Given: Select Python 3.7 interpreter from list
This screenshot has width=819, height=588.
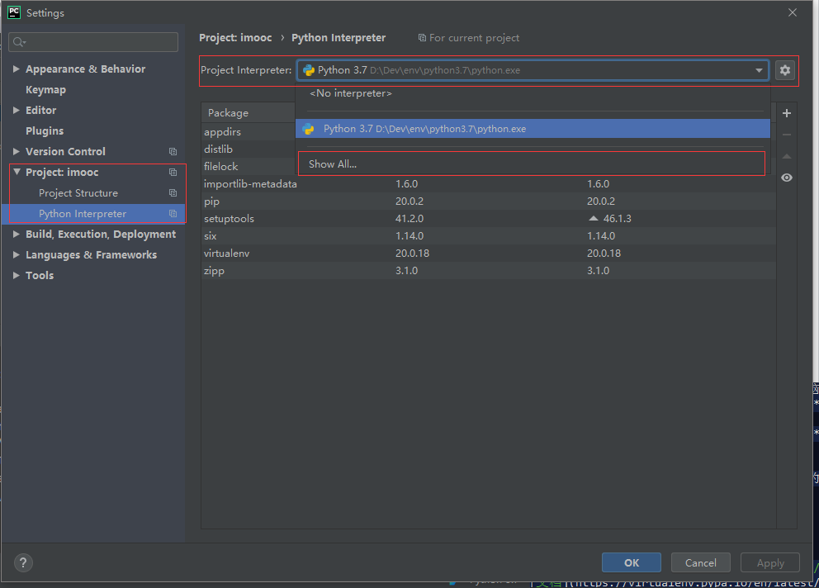Looking at the screenshot, I should pos(424,129).
